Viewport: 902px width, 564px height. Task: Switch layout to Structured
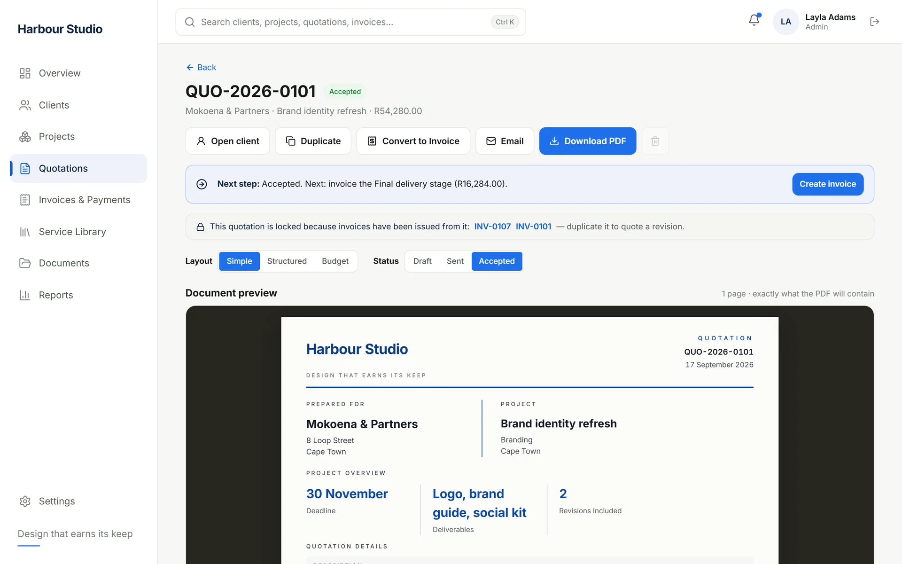pos(287,261)
